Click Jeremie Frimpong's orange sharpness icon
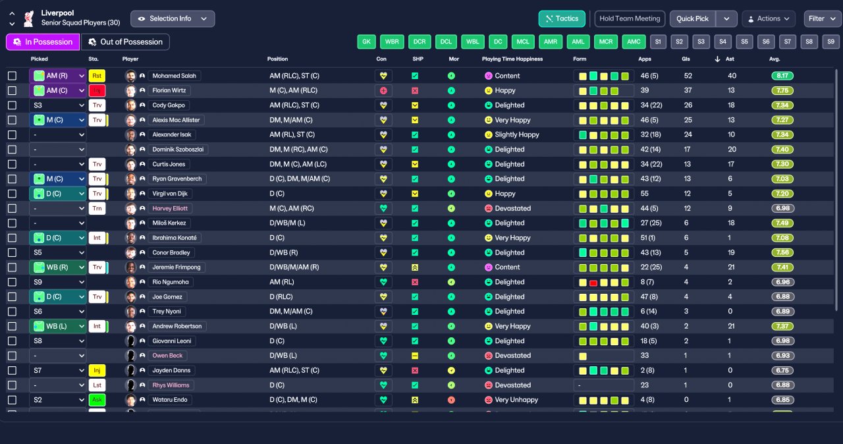Viewport: 843px width, 444px height. pyautogui.click(x=415, y=267)
